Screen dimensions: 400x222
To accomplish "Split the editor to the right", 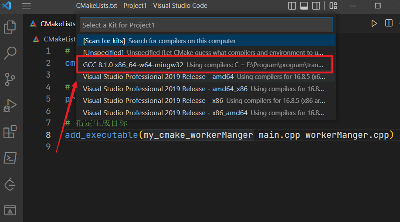I will 389,23.
